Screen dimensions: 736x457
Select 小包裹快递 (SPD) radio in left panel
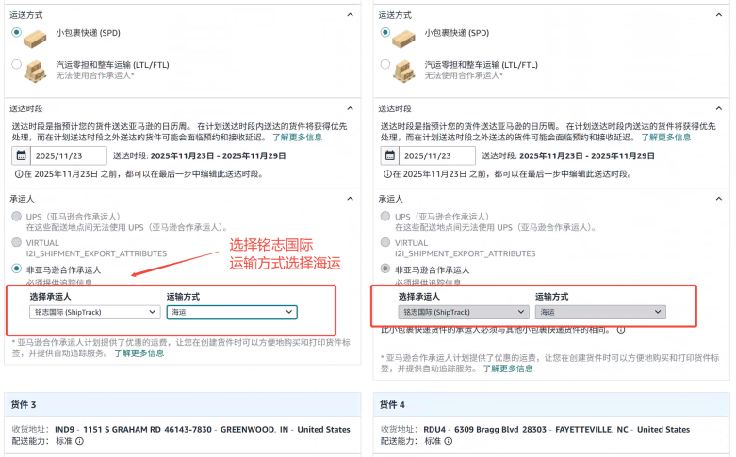(x=16, y=32)
